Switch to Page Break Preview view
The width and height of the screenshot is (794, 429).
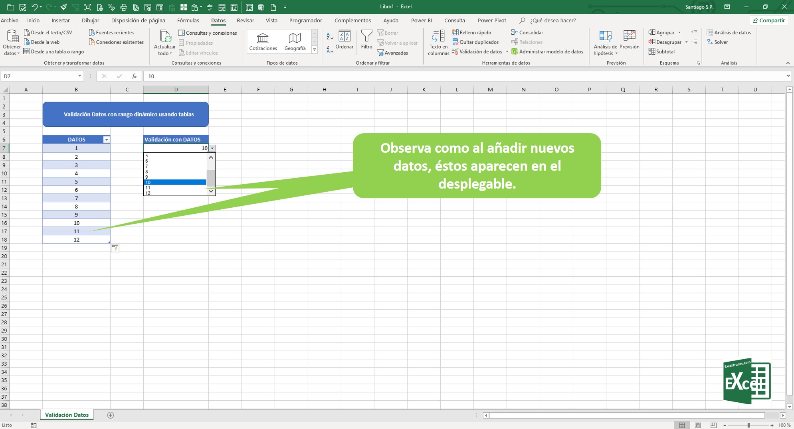[x=713, y=425]
